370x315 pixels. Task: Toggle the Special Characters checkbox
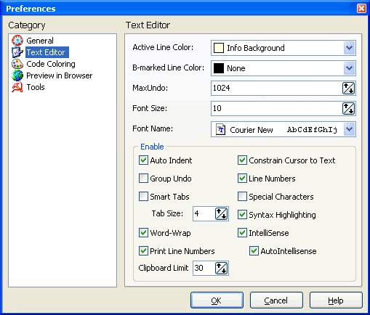point(242,197)
